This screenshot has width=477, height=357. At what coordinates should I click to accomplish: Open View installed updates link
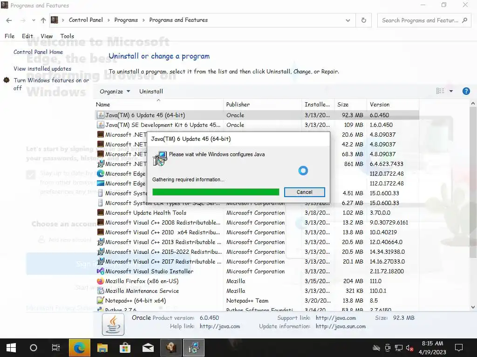coord(42,69)
